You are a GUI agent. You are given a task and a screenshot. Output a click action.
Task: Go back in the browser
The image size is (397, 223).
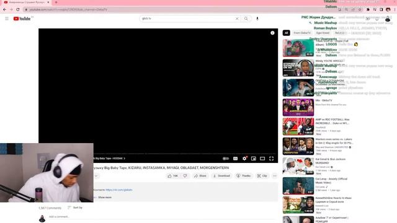[4, 10]
